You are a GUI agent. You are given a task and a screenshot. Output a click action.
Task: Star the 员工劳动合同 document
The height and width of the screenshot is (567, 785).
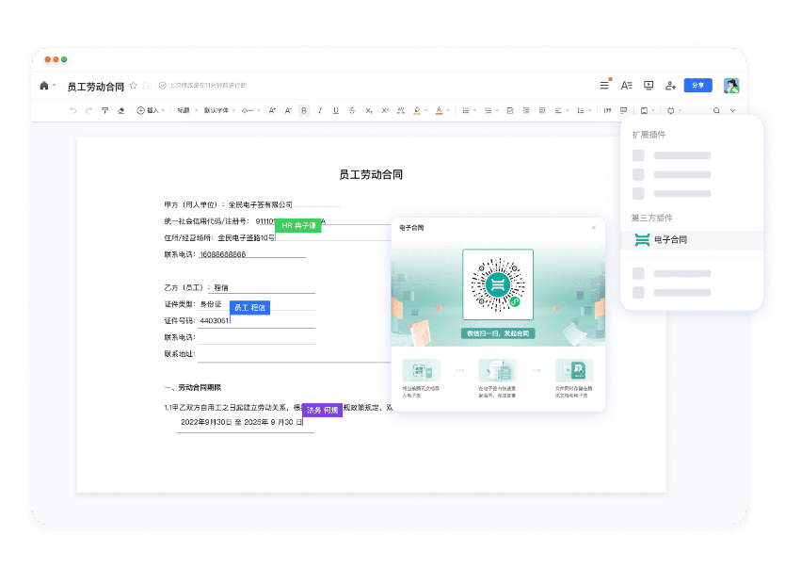point(134,85)
